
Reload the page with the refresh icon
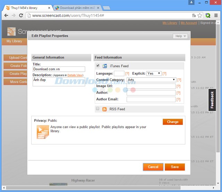(21, 15)
